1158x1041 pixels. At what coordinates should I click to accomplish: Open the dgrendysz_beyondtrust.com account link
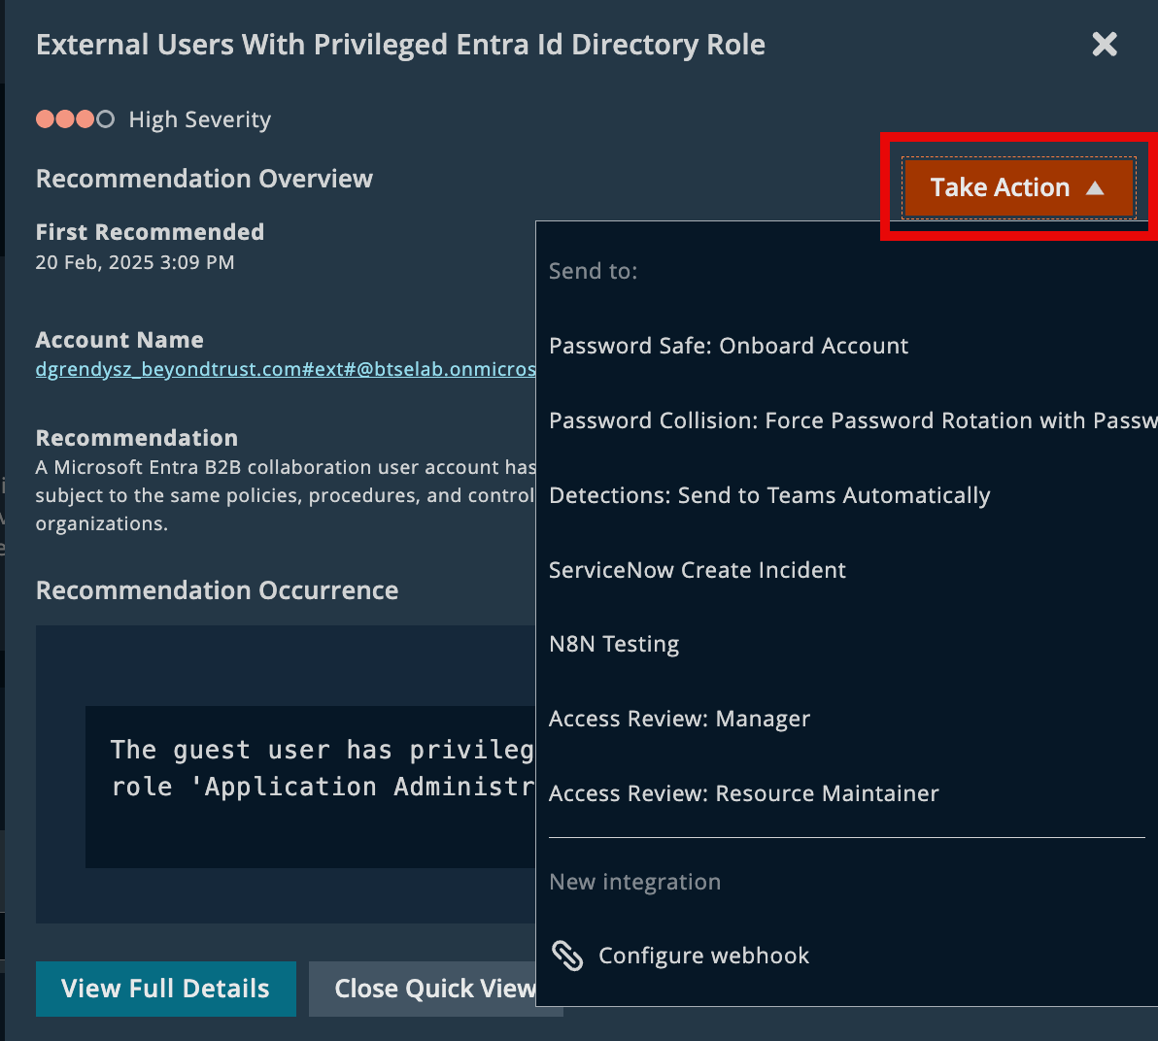[286, 368]
